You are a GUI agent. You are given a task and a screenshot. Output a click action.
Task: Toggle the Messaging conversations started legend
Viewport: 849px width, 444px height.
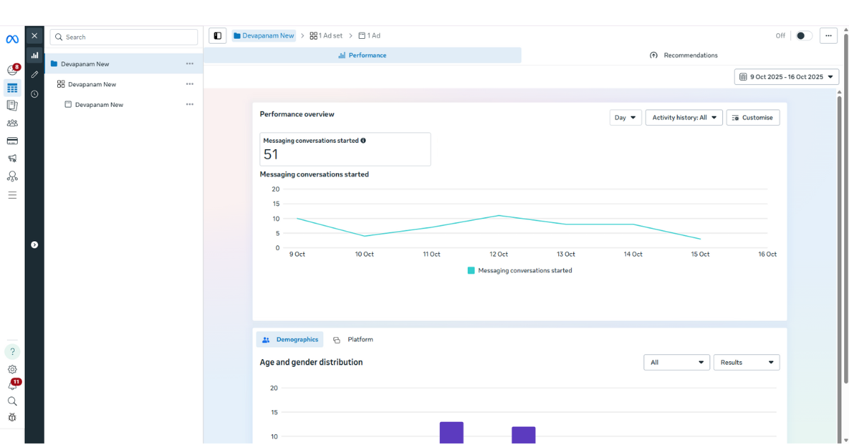point(520,271)
